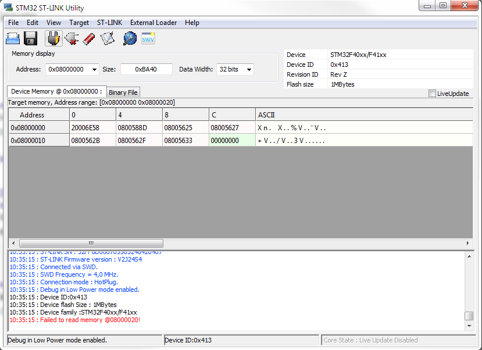Click the memory table left scroll arrow

13,243
